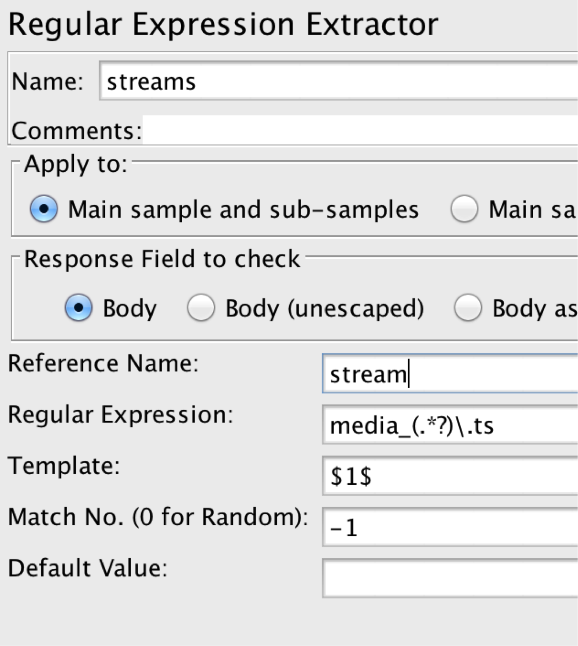The height and width of the screenshot is (646, 578).
Task: Click the 'Comments:' label text
Action: pos(77,131)
